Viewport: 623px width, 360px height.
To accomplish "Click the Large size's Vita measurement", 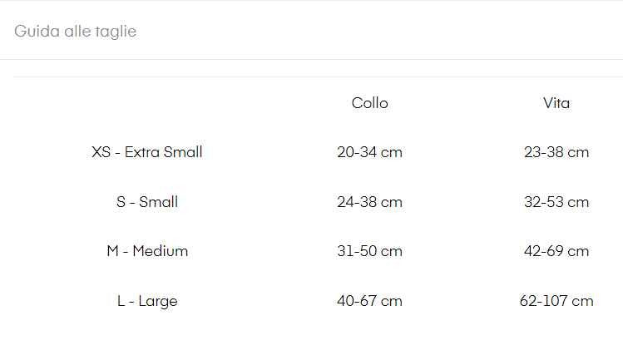I will [x=556, y=301].
